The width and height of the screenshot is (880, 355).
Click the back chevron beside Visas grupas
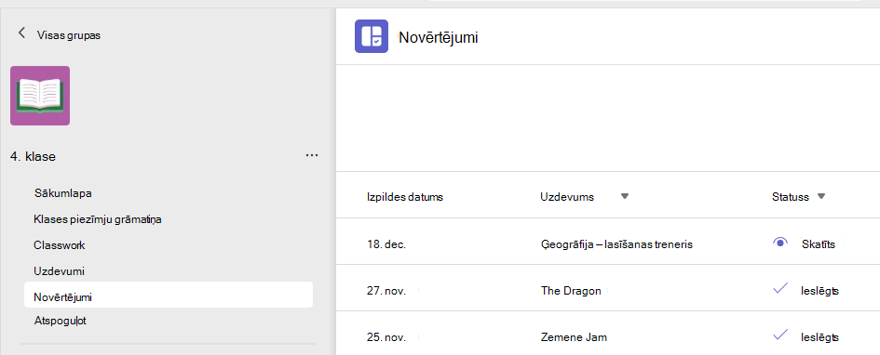click(x=22, y=33)
